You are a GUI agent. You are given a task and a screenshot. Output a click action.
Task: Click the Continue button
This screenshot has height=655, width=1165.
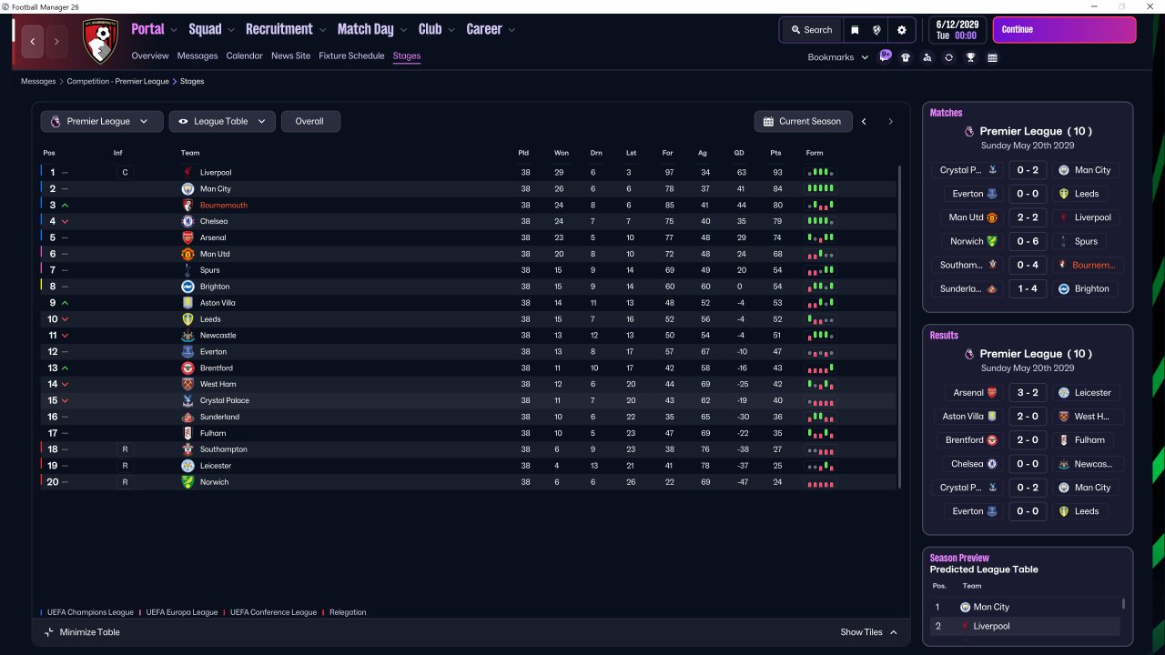pos(1064,30)
